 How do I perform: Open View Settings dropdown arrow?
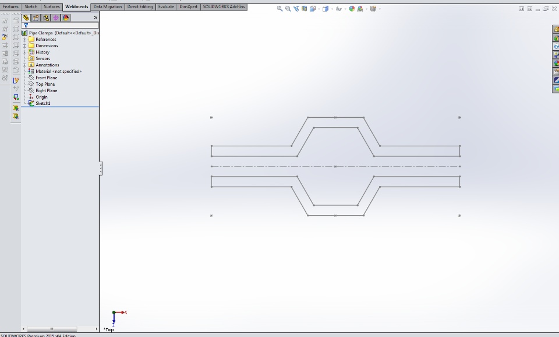pyautogui.click(x=379, y=9)
